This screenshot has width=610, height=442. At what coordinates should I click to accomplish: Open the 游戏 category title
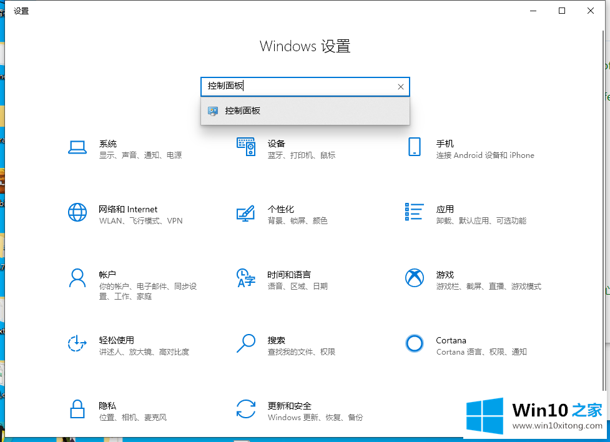[445, 275]
